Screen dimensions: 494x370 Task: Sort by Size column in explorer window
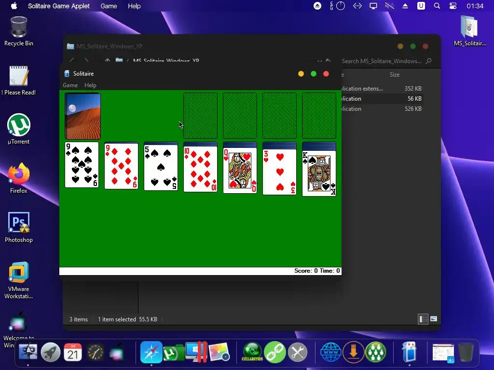pyautogui.click(x=395, y=75)
